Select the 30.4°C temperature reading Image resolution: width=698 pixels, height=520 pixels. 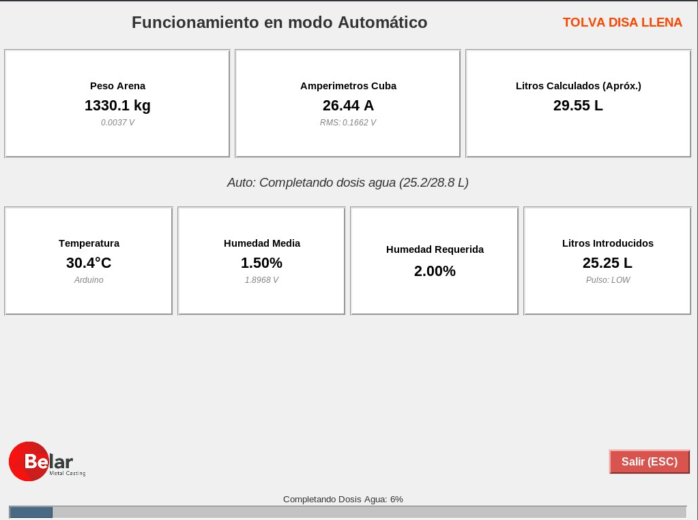point(89,263)
